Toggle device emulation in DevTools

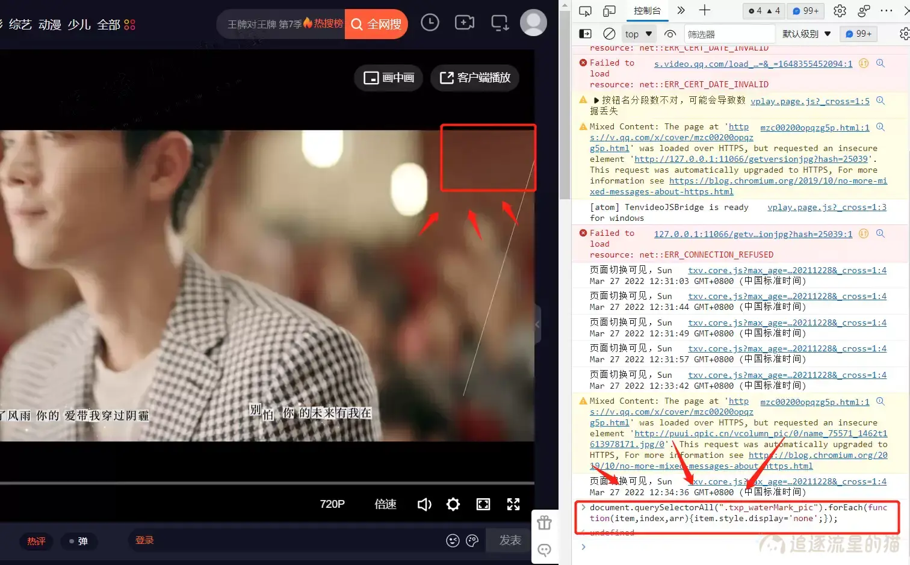(x=609, y=11)
